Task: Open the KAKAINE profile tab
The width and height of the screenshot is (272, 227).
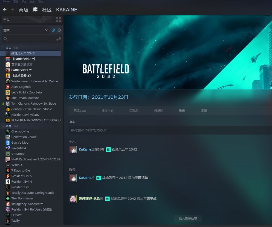Action: point(66,10)
